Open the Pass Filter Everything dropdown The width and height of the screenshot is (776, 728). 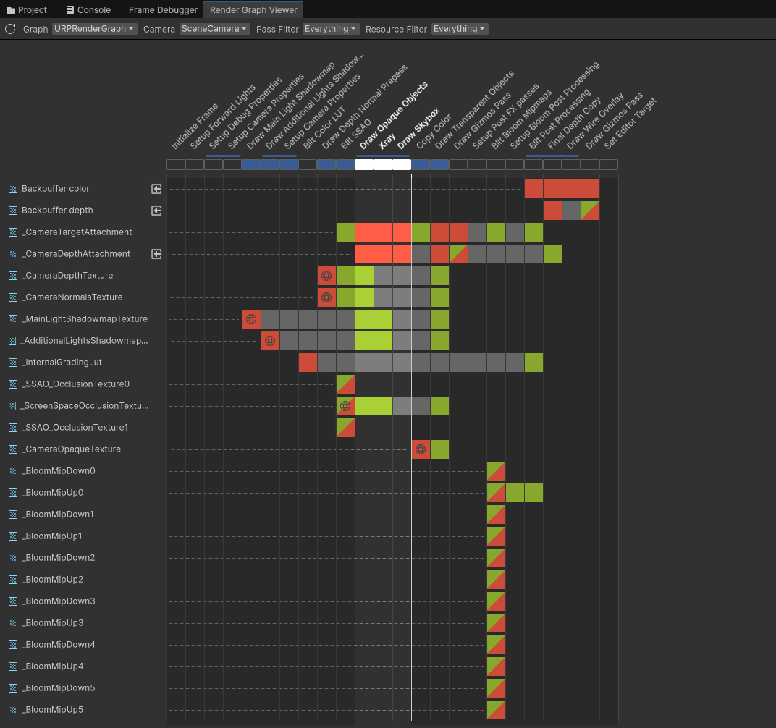tap(331, 29)
